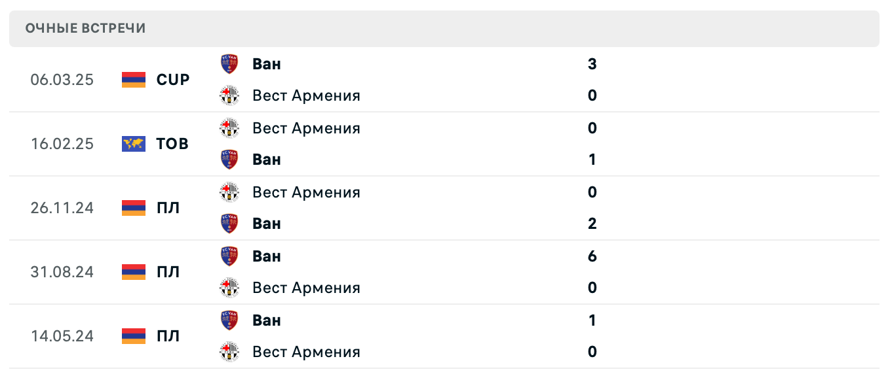Open the CUP competition label

click(172, 79)
